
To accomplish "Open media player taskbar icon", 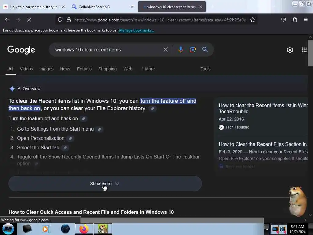I will 45,229.
